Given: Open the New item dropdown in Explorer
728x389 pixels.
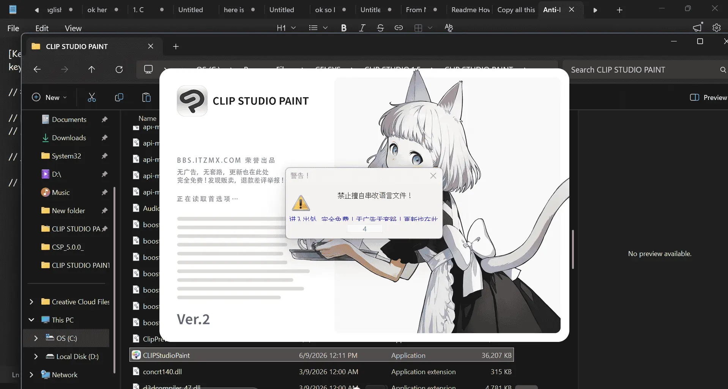Looking at the screenshot, I should point(49,97).
